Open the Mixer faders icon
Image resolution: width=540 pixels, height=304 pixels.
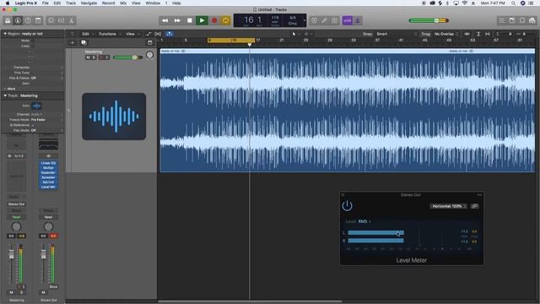(61, 20)
